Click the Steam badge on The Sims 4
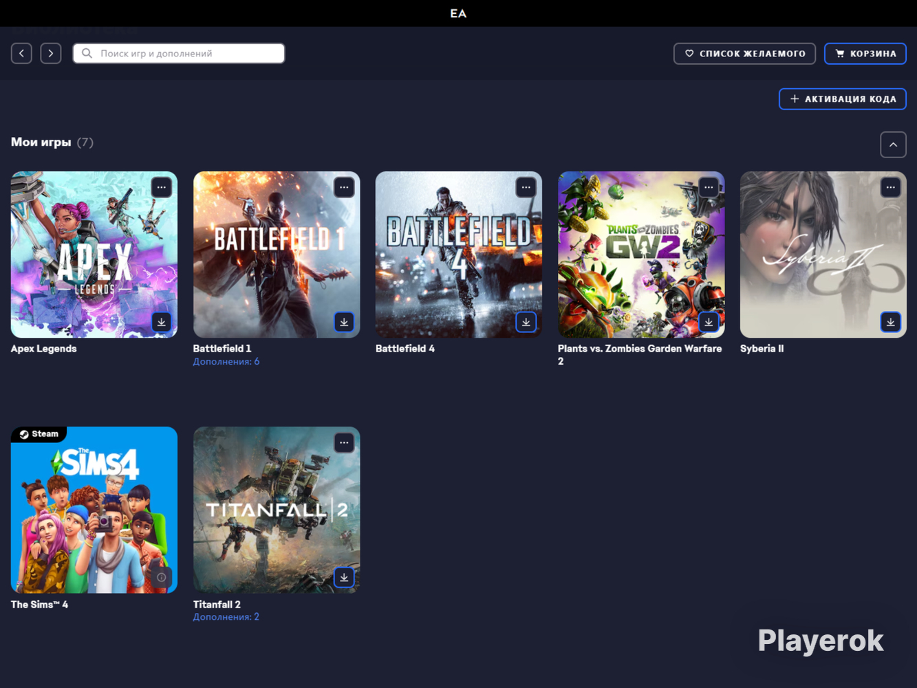This screenshot has height=688, width=917. [39, 434]
